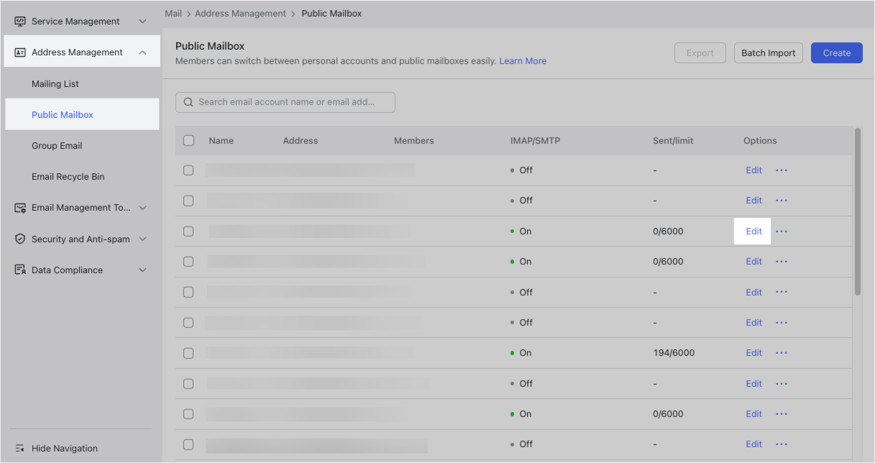Expand the Service Management section
Screen dimensions: 875x463
click(x=142, y=21)
